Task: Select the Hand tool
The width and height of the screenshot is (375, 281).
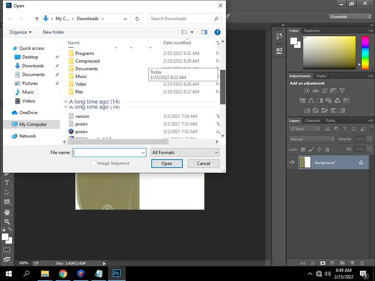Action: pyautogui.click(x=7, y=212)
